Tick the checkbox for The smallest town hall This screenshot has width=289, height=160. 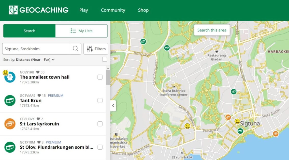click(100, 77)
